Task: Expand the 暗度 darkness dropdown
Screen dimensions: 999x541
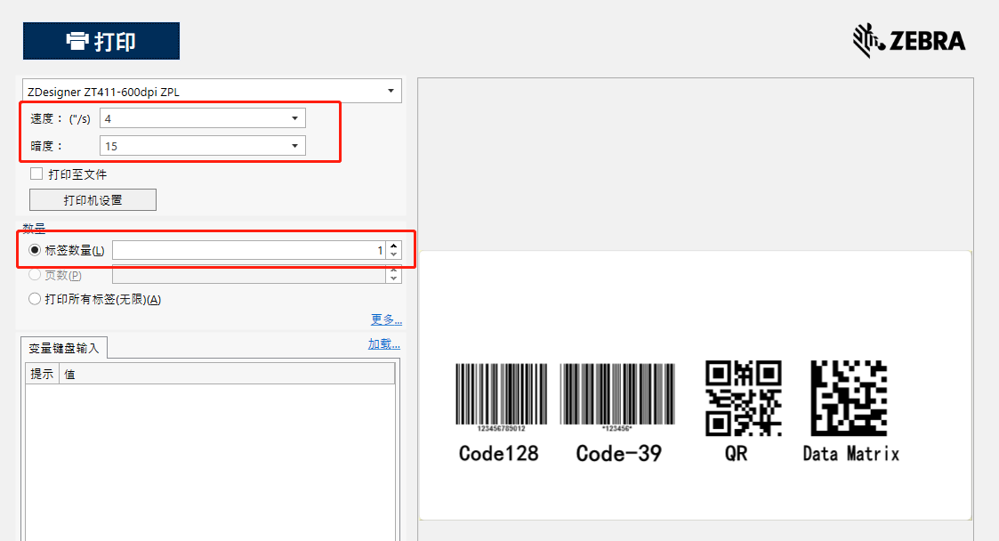Action: pos(203,146)
